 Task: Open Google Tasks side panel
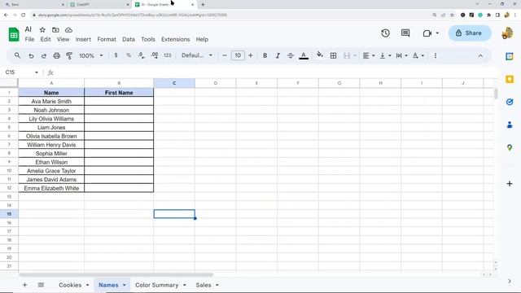click(510, 102)
